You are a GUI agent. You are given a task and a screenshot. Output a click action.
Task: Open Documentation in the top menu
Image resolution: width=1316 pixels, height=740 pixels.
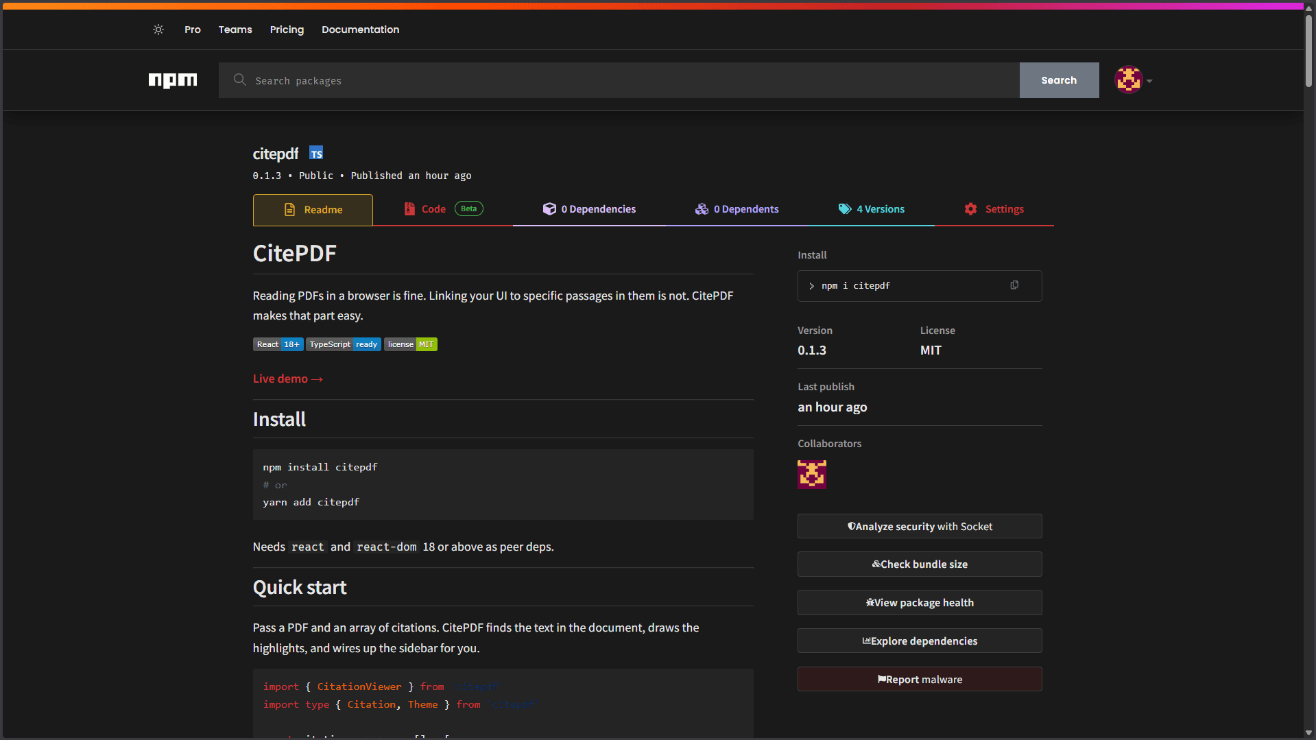[x=360, y=29]
